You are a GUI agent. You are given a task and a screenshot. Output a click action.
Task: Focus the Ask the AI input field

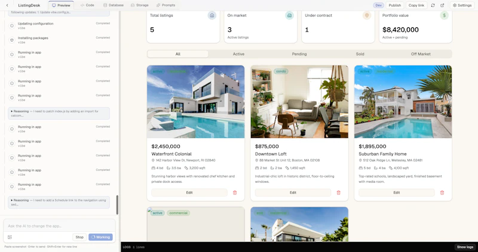59,226
